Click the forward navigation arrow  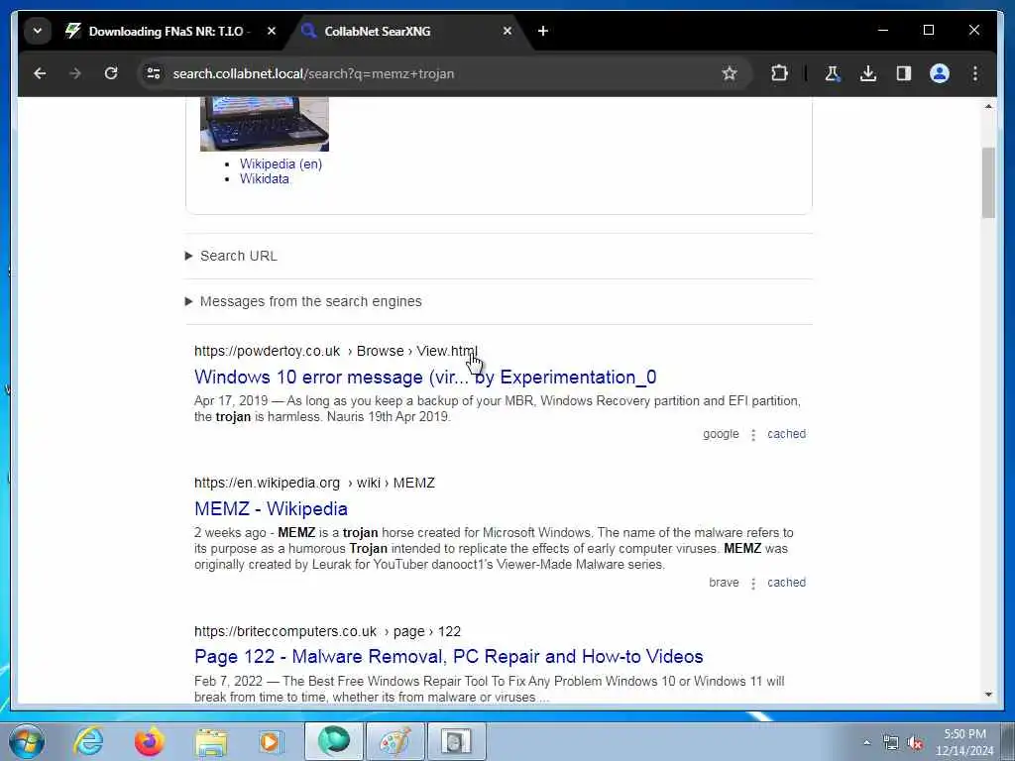(75, 73)
